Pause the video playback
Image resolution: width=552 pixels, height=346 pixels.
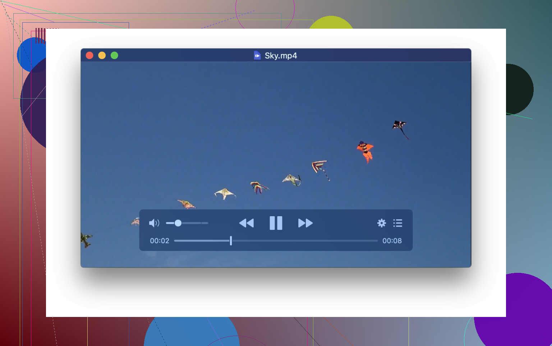click(x=276, y=223)
